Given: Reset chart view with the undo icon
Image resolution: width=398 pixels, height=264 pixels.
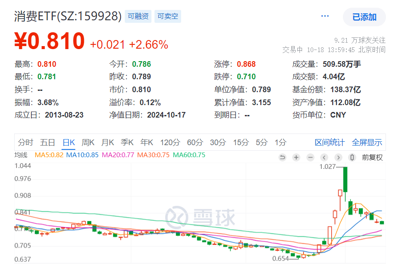Looking at the screenshot, I should [x=282, y=158].
